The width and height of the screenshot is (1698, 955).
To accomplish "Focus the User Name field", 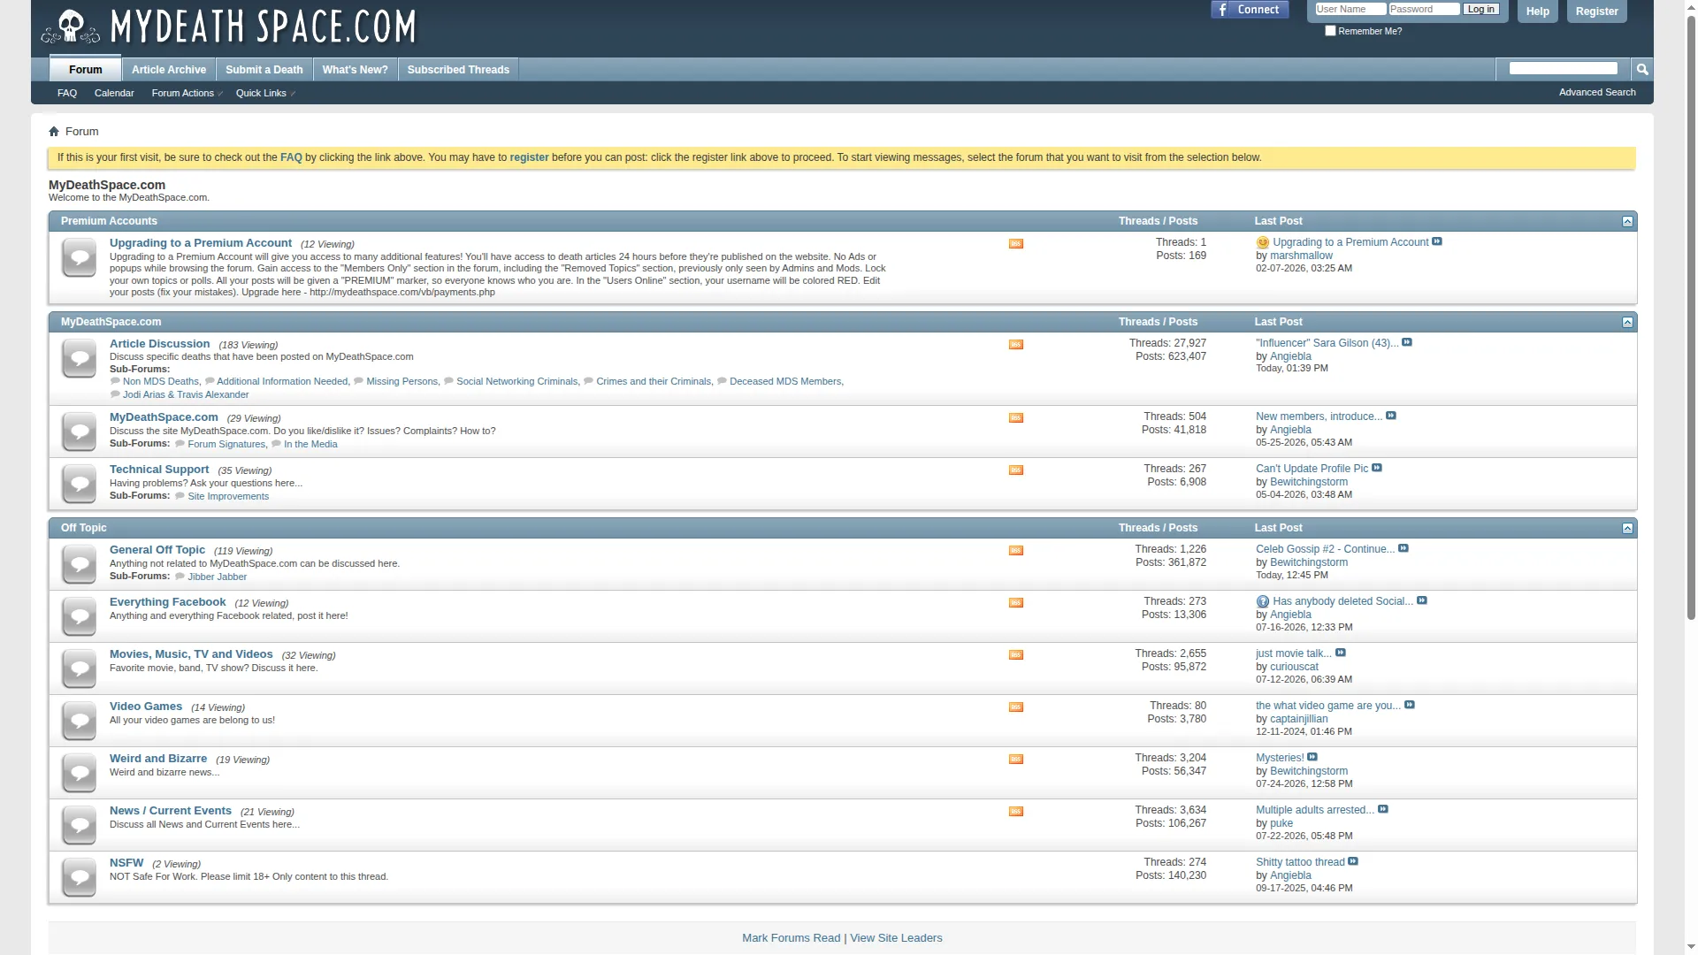I will click(x=1350, y=10).
